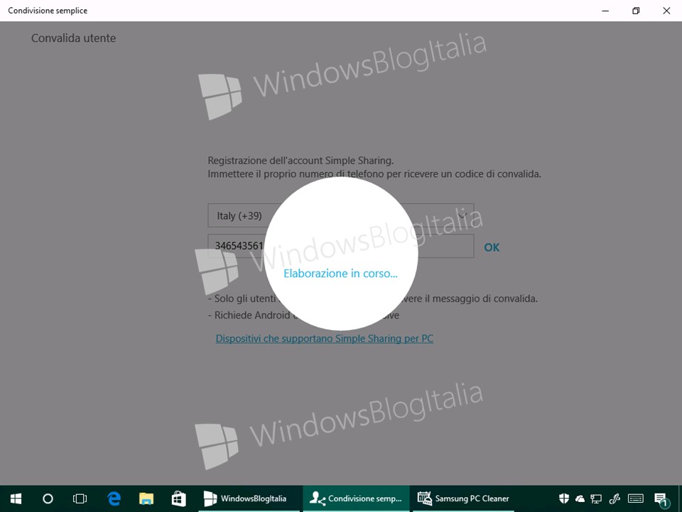Open Task View on the taskbar
Image resolution: width=682 pixels, height=512 pixels.
(80, 498)
